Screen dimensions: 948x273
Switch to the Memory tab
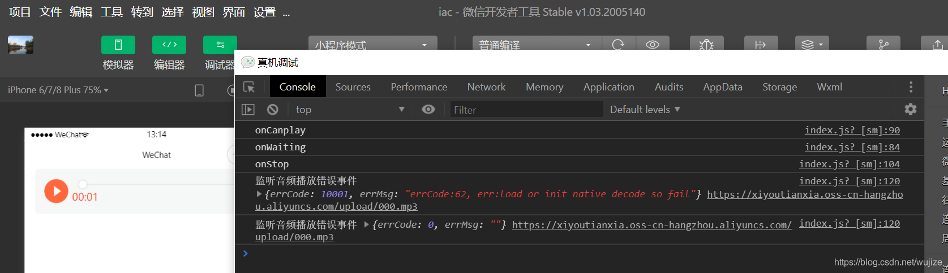pyautogui.click(x=544, y=87)
